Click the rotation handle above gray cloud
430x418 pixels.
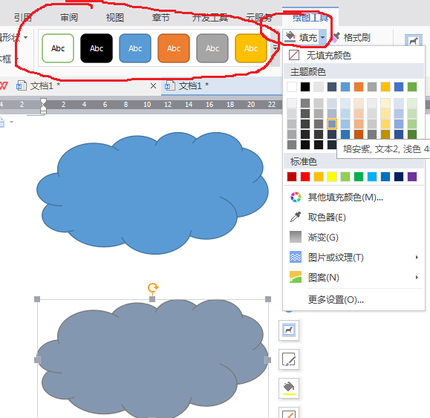[153, 288]
